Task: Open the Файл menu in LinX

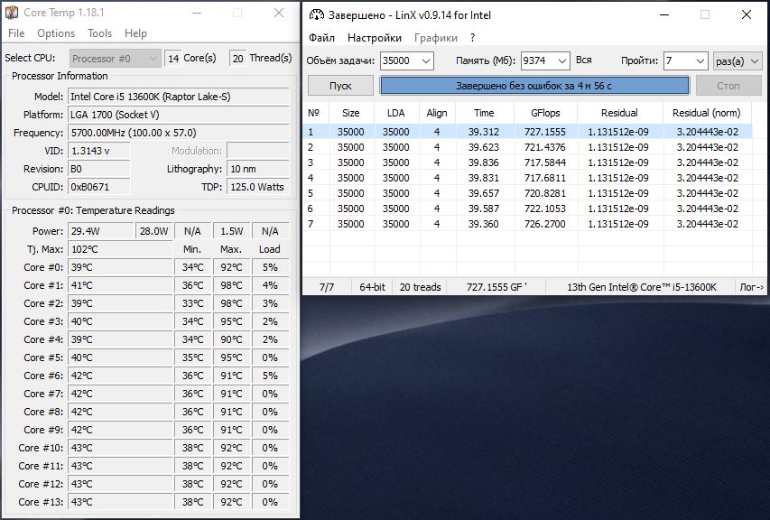Action: [321, 38]
